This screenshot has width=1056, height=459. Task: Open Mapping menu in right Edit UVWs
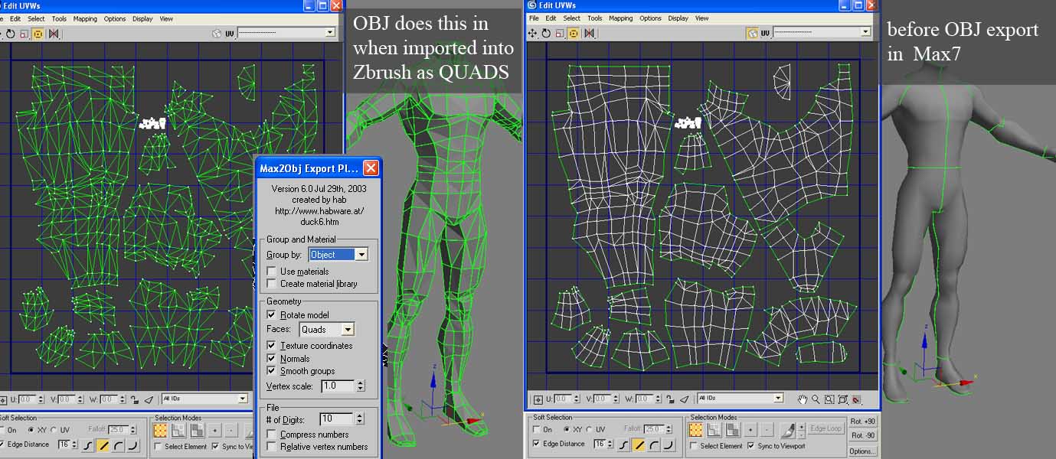pos(620,18)
